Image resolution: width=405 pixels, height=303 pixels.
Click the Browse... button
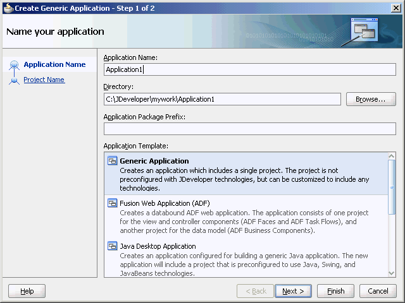(x=371, y=99)
